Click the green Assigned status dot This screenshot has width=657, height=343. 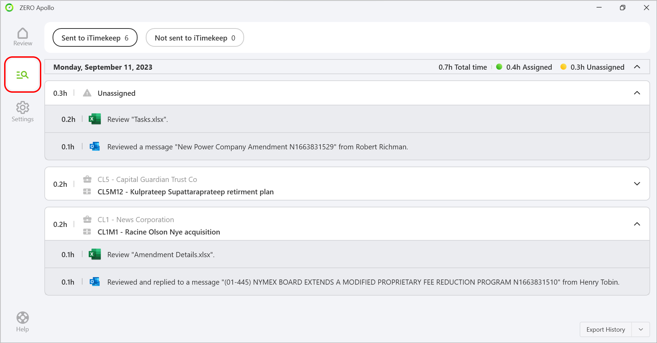[x=499, y=67]
